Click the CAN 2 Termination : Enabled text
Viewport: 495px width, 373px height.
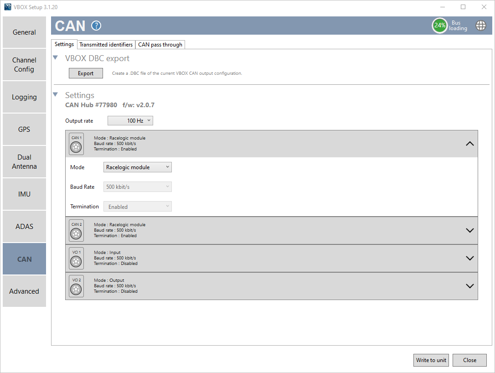point(115,236)
